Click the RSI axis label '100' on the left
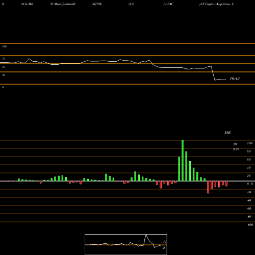Viewport: 255px width, 255px height. coord(4,46)
